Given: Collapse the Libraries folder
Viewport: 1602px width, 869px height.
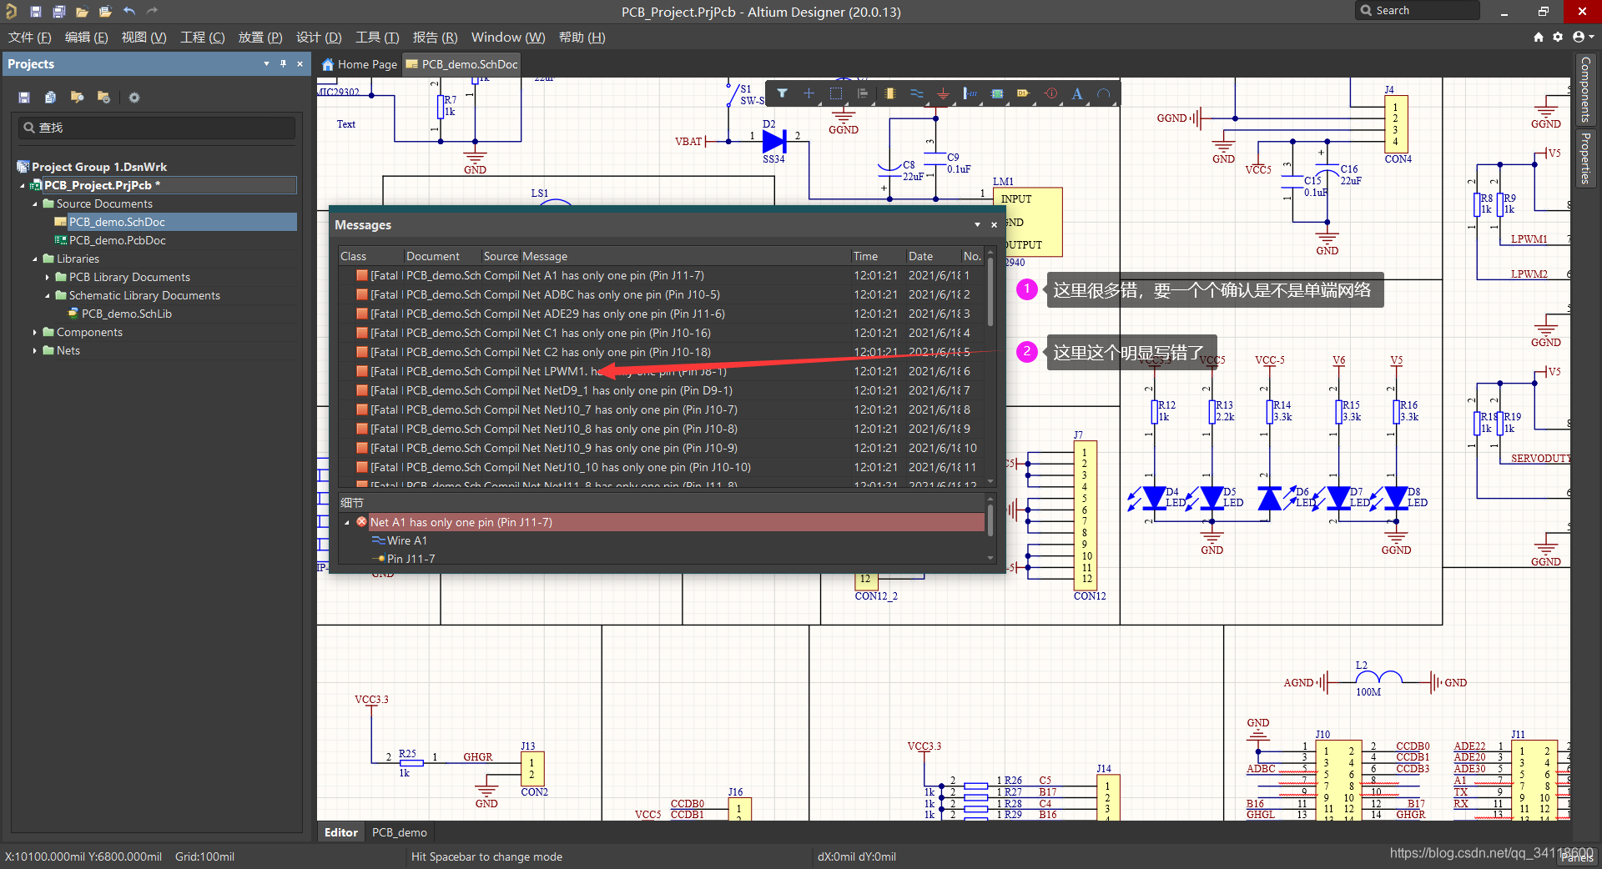Looking at the screenshot, I should [x=35, y=259].
